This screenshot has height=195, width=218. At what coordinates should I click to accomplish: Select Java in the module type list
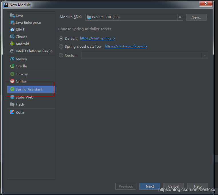coord(31,15)
